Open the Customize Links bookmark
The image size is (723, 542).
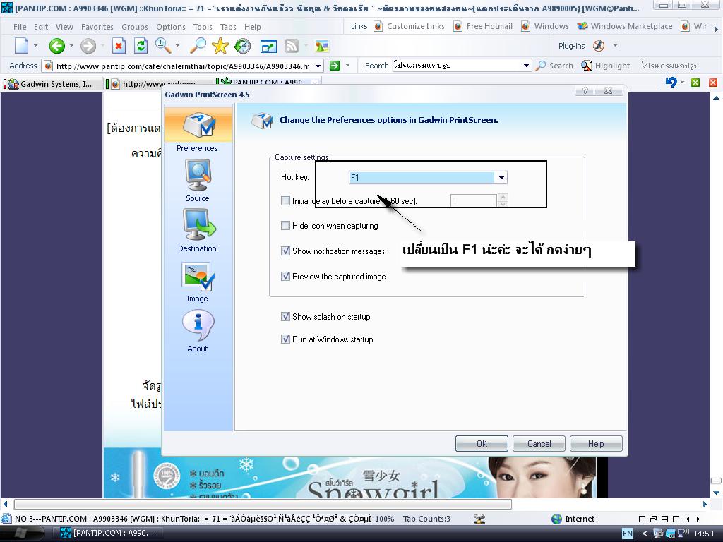pos(410,26)
